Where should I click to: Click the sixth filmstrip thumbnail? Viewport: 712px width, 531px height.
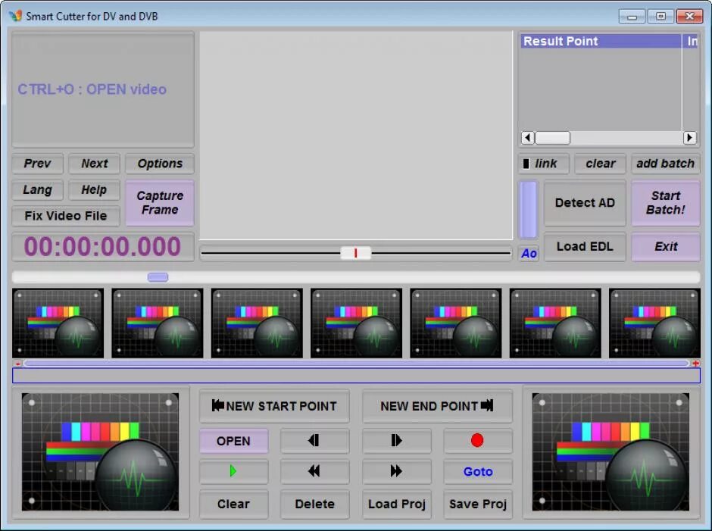tap(555, 323)
